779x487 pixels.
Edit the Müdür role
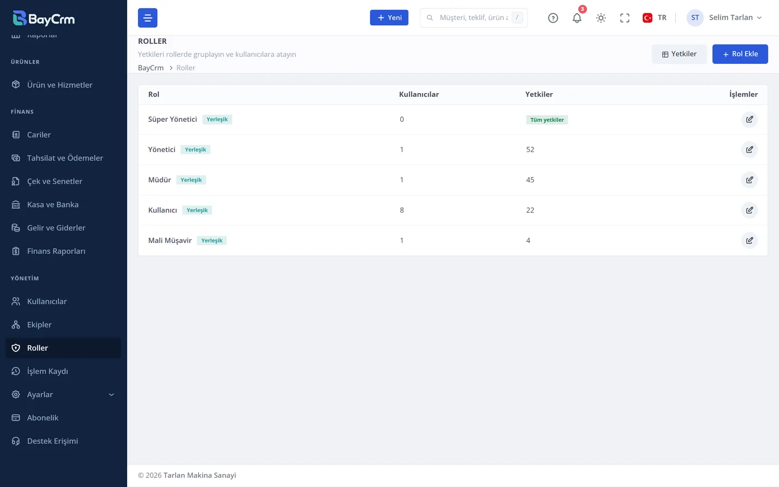point(749,180)
